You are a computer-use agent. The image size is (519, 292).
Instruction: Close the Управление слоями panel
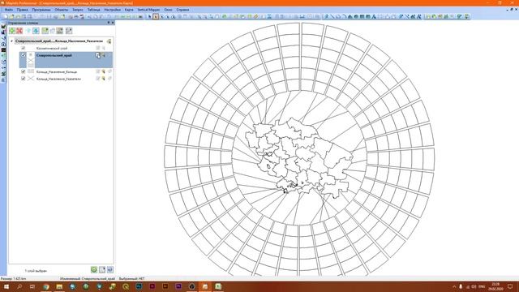[113, 23]
